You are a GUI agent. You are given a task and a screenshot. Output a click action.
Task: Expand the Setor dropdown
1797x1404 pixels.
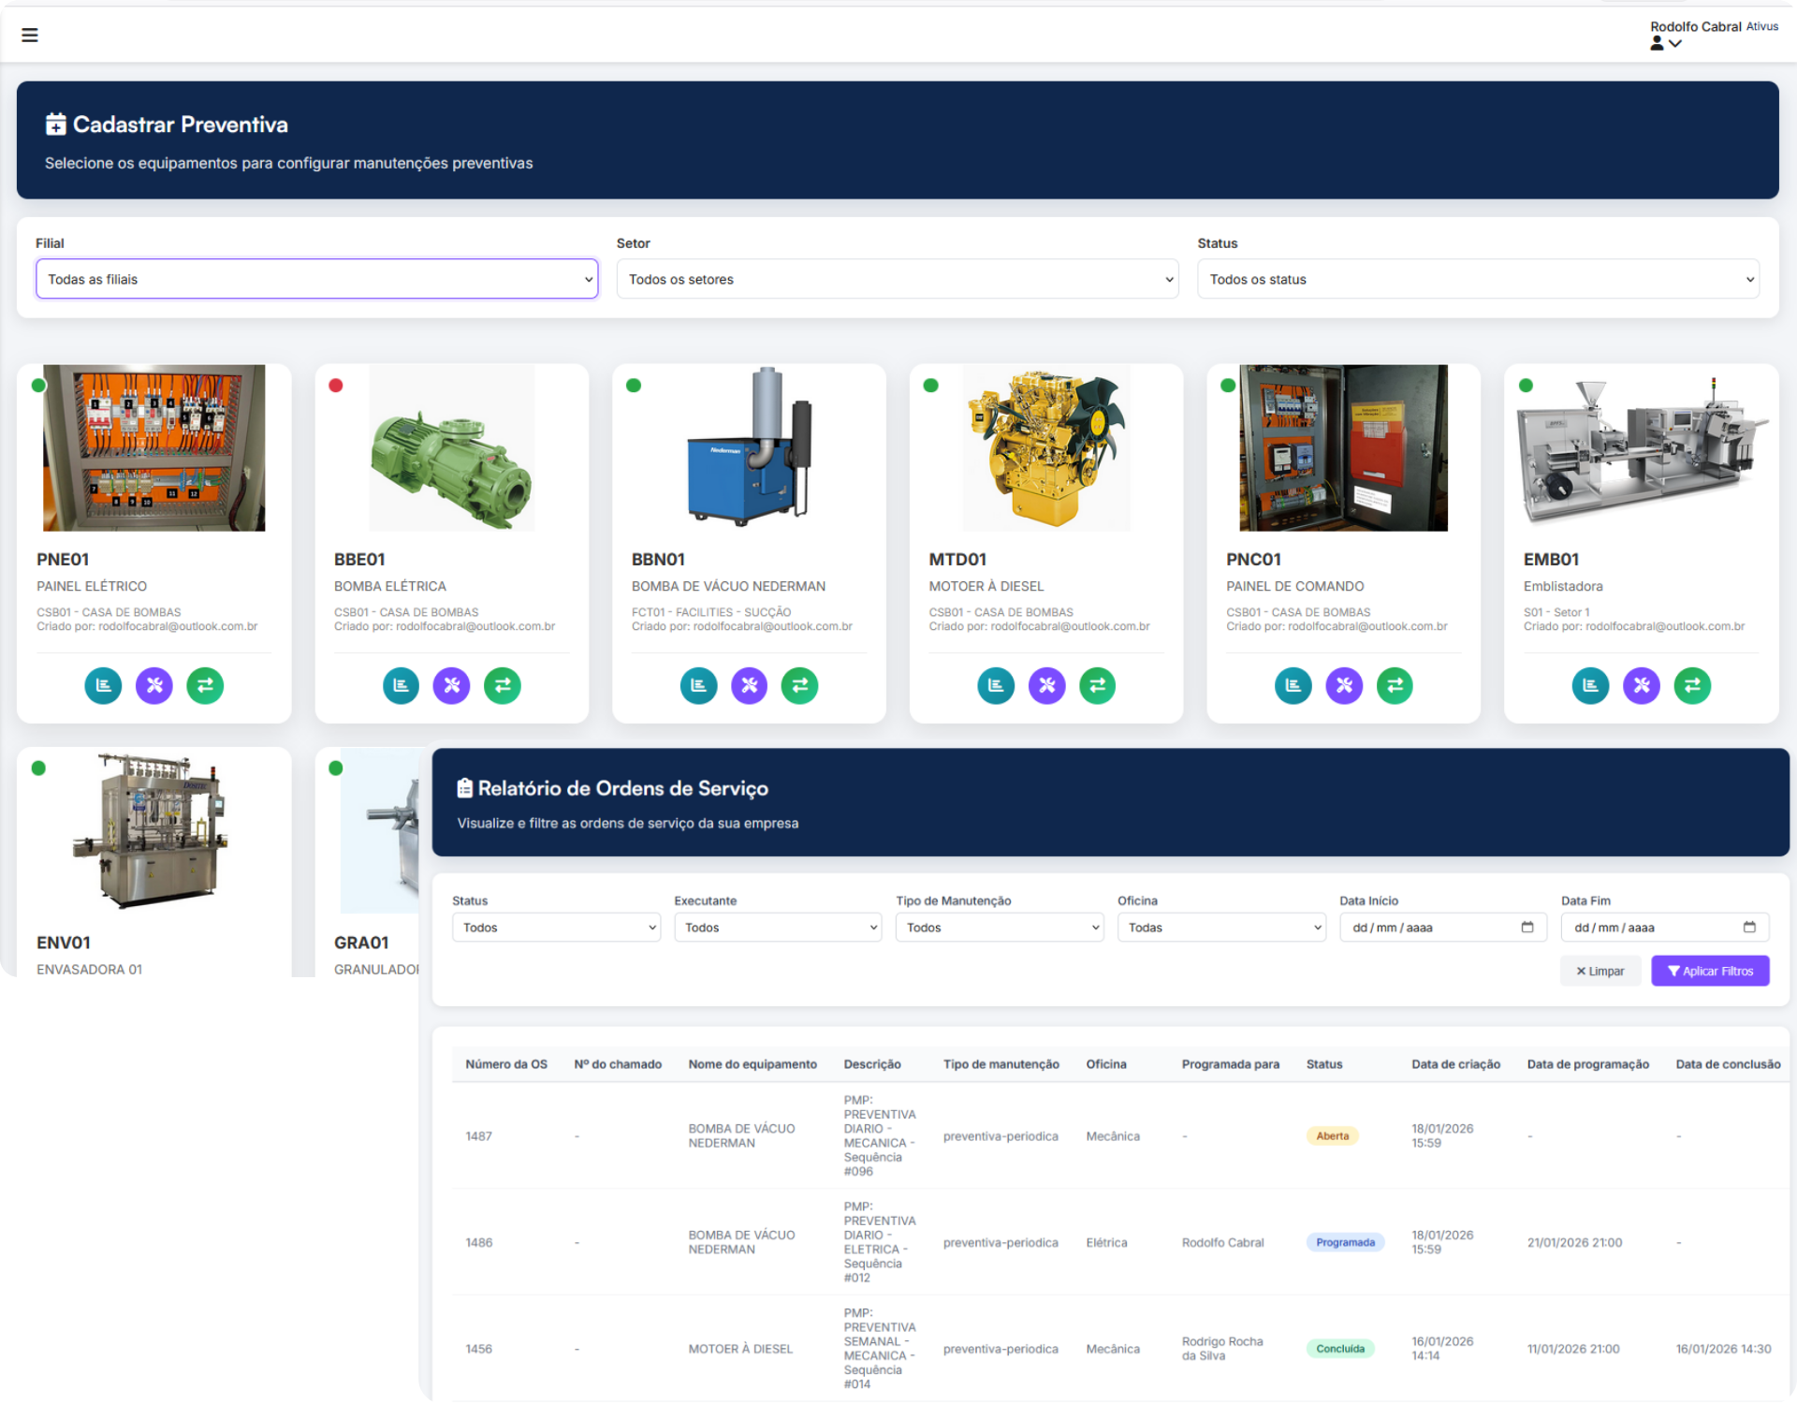(897, 279)
